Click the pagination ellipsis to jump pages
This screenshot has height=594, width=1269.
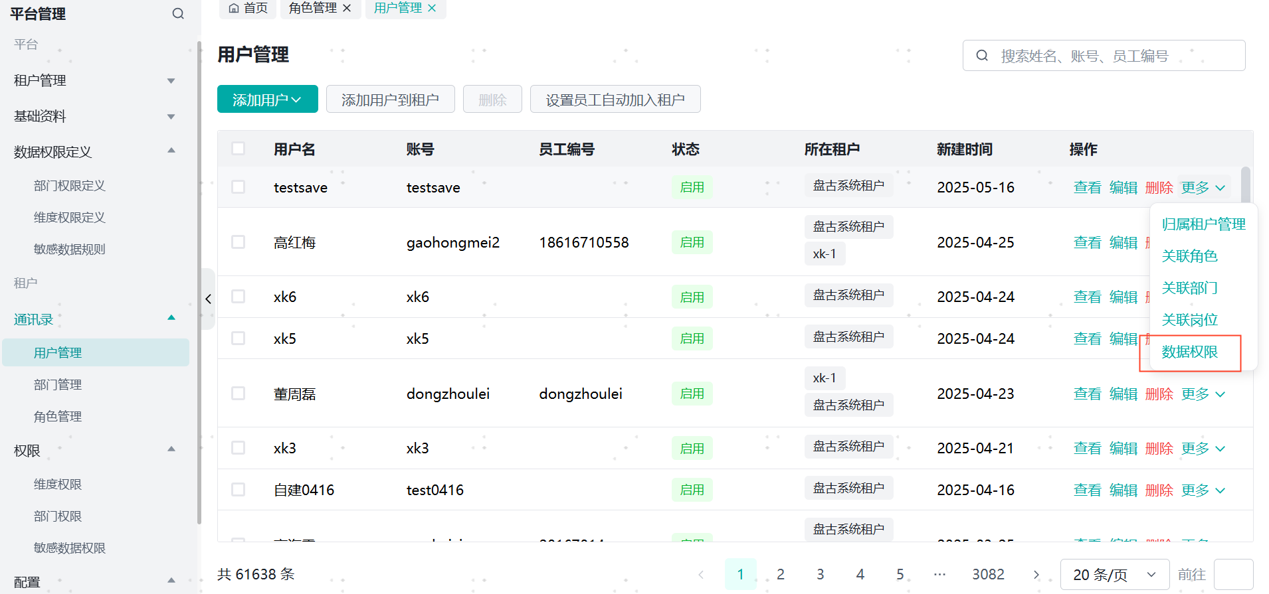[939, 575]
